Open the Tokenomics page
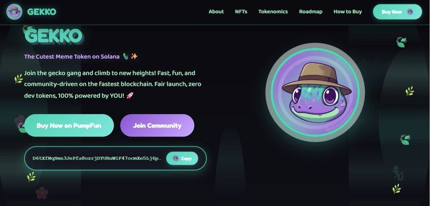This screenshot has height=206, width=430. (273, 12)
